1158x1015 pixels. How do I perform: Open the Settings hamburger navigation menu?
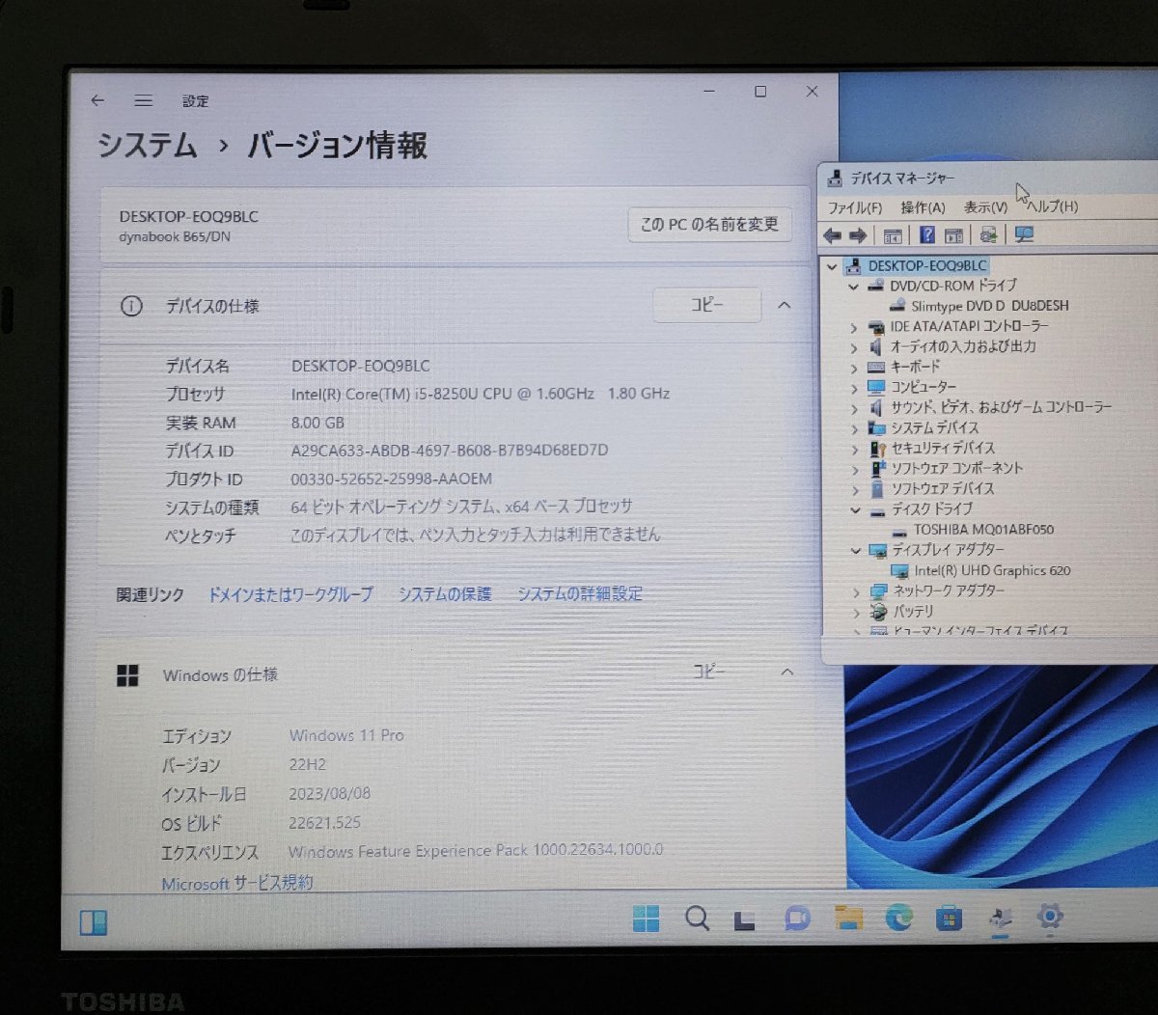click(144, 100)
